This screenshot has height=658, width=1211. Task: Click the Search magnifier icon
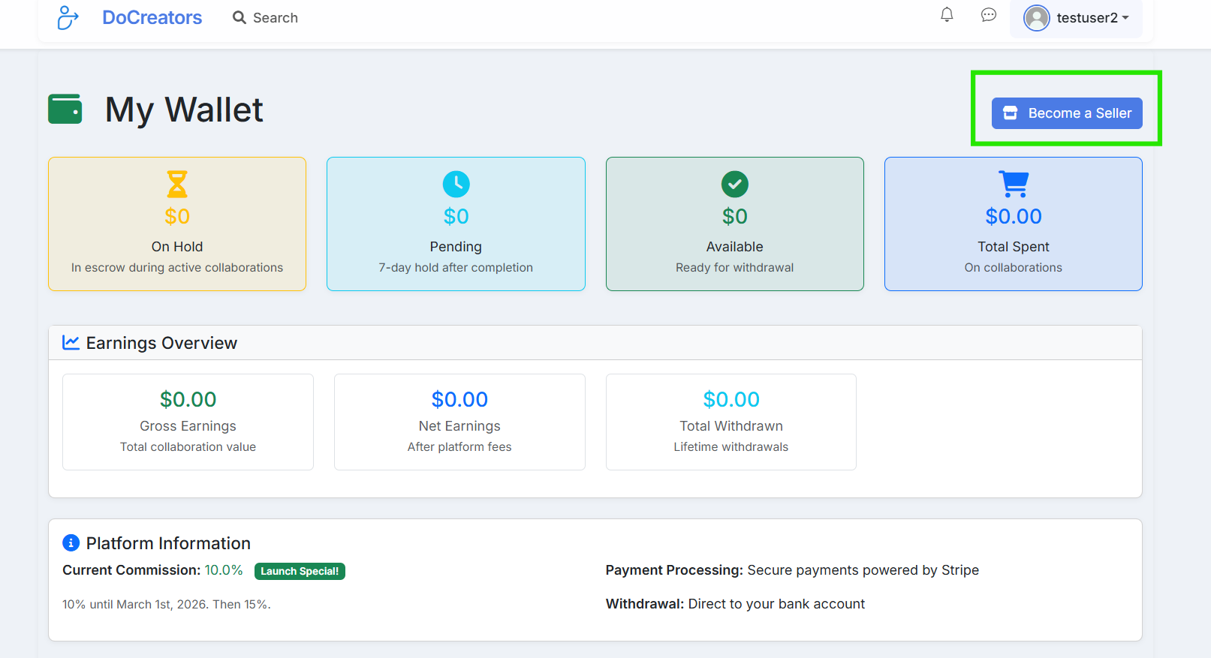239,17
